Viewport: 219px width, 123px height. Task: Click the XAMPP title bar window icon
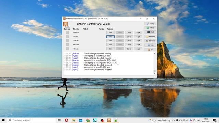coord(64,19)
